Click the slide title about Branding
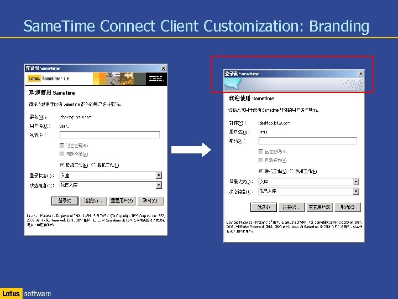This screenshot has width=398, height=299. [196, 26]
